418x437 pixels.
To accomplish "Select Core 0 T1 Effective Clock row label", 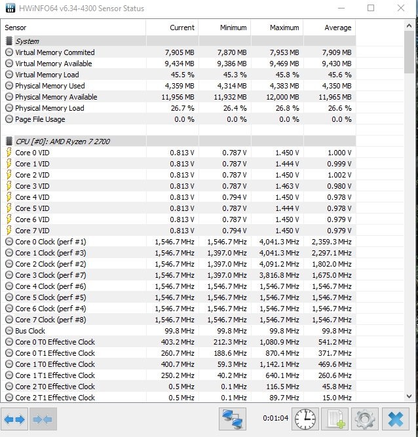I will coord(55,353).
